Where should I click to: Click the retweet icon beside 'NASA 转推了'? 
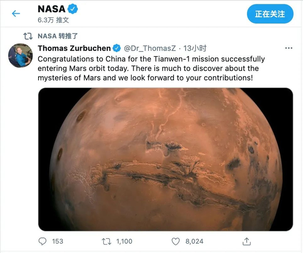(x=28, y=36)
